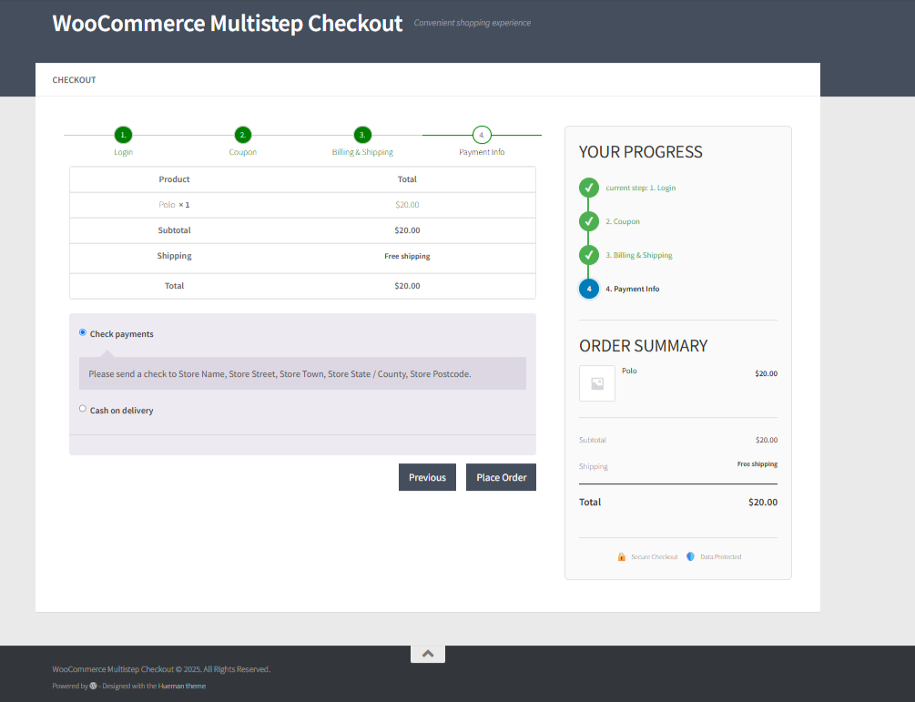
Task: Open the Hueman theme link
Action: 182,686
